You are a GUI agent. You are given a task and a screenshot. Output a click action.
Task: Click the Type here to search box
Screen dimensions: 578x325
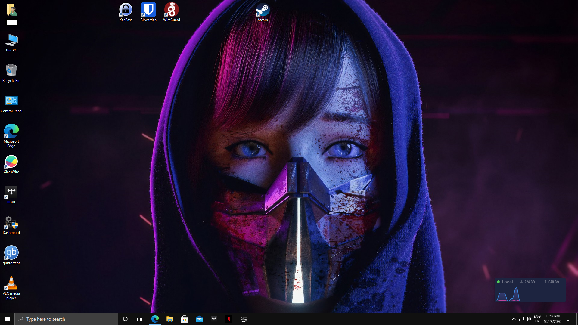(x=66, y=319)
